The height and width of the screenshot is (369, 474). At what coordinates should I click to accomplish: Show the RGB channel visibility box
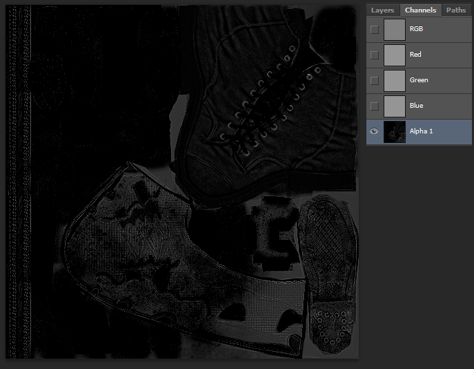tap(374, 29)
